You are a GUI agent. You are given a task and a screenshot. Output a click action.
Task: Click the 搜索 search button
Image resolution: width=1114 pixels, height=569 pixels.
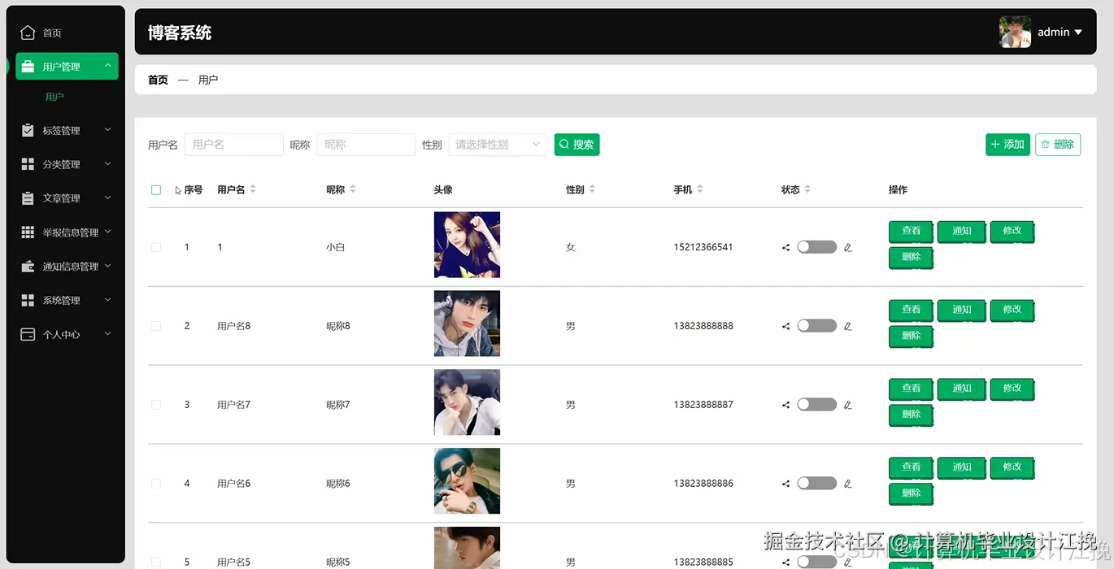coord(577,145)
